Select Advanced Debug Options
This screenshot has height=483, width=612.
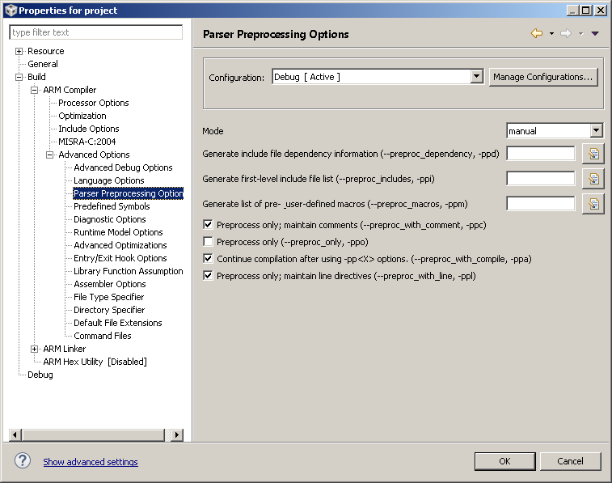[x=123, y=167]
